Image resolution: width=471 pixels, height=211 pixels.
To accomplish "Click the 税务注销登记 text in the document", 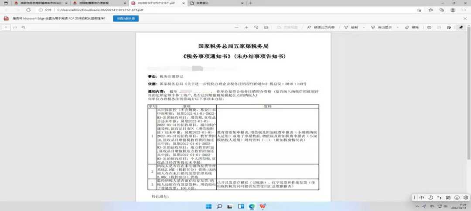I will pos(171,77).
